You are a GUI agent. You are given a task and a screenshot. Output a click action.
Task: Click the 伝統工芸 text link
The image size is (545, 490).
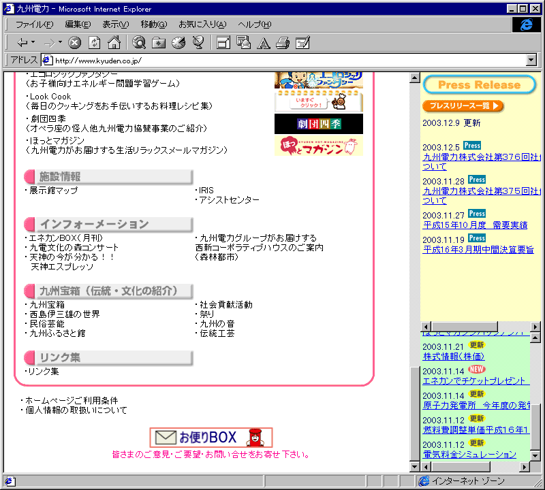(x=217, y=333)
